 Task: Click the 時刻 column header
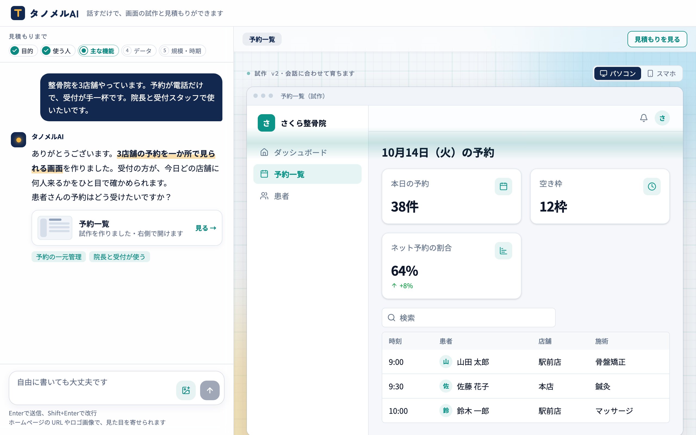(x=395, y=341)
